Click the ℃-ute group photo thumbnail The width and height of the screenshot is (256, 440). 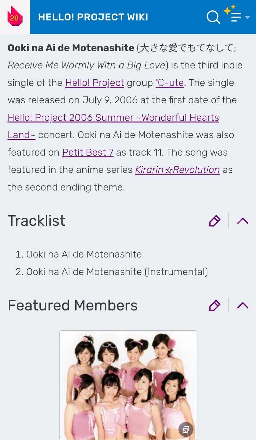coord(128,384)
